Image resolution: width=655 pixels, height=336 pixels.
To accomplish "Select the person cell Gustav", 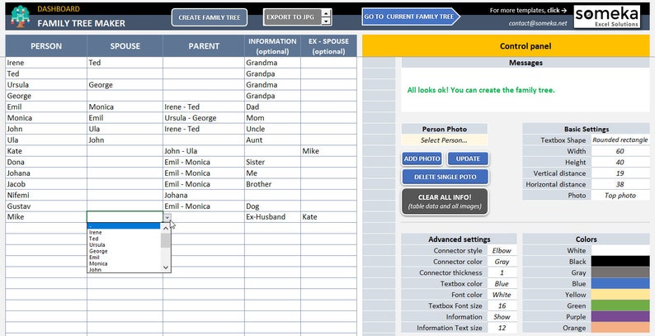I will pos(46,206).
